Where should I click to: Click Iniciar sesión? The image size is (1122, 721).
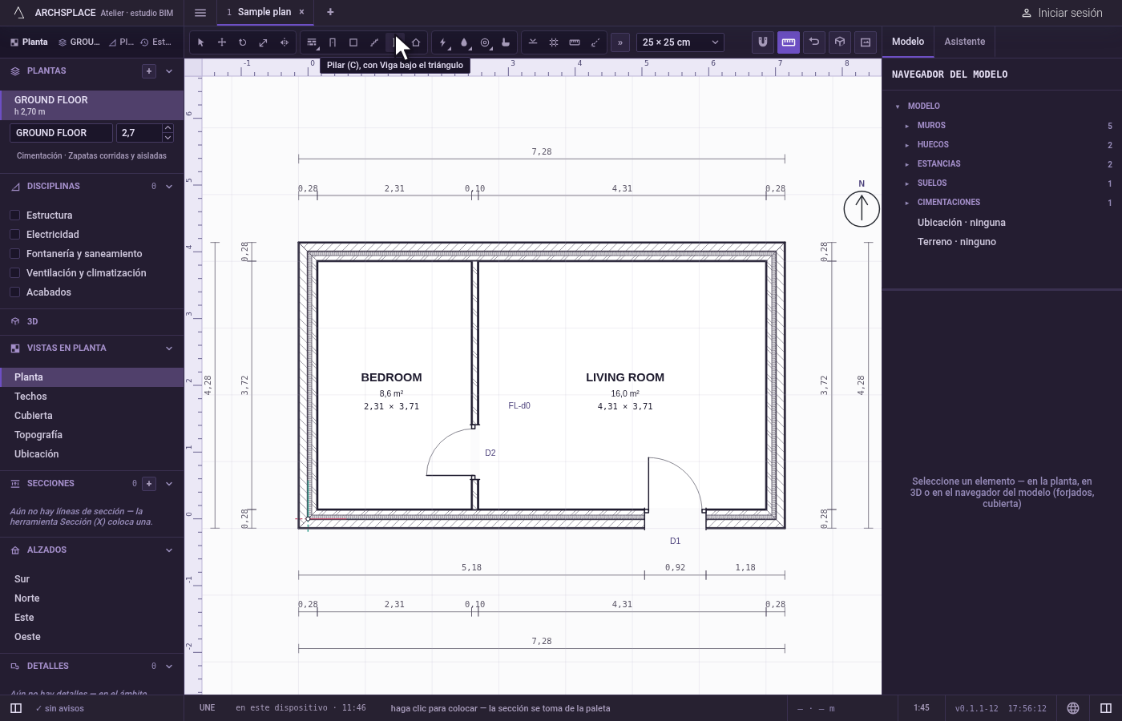pyautogui.click(x=1062, y=13)
